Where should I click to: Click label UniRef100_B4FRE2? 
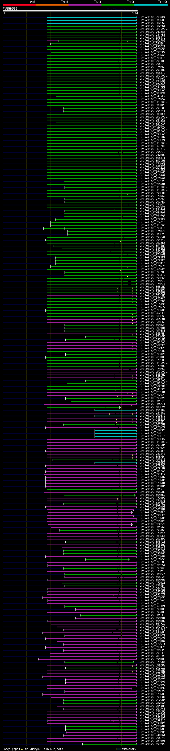(x=152, y=96)
